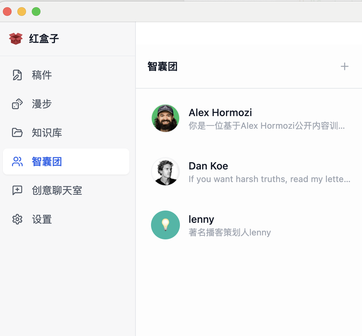This screenshot has height=336, width=362.
Task: Click Dan Koe's avatar photo
Action: point(165,172)
